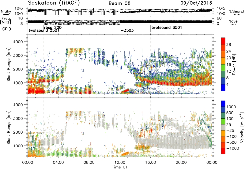Click the 'Time UT' axis title
Image resolution: width=245 pixels, height=169 pixels.
tap(120, 167)
